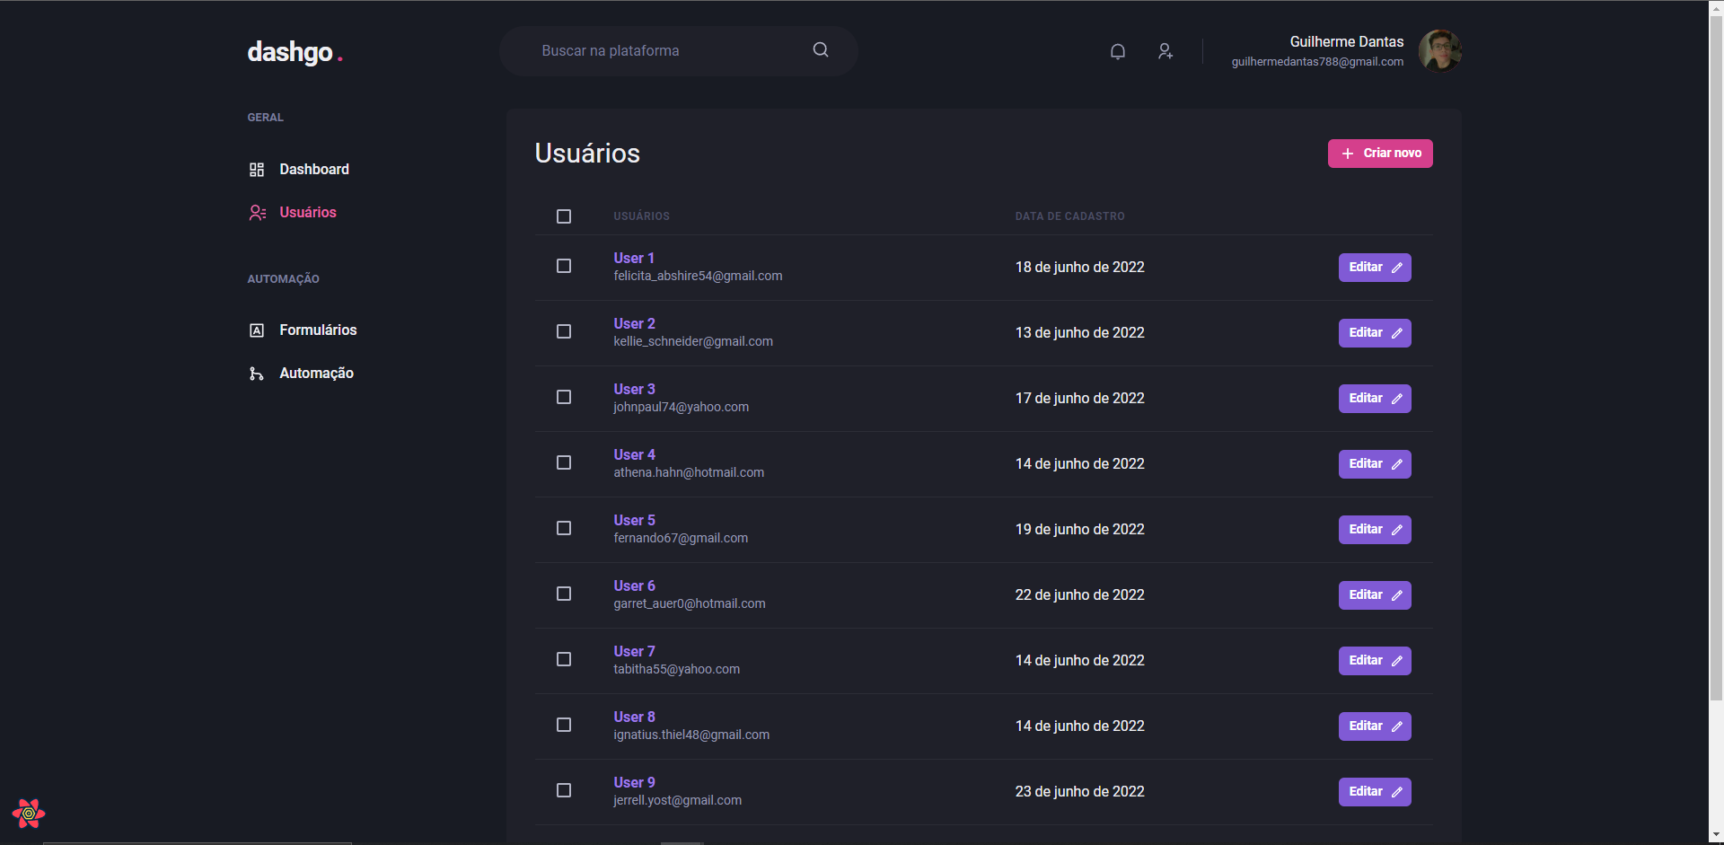Image resolution: width=1724 pixels, height=845 pixels.
Task: Click the notification bell icon
Action: point(1117,51)
